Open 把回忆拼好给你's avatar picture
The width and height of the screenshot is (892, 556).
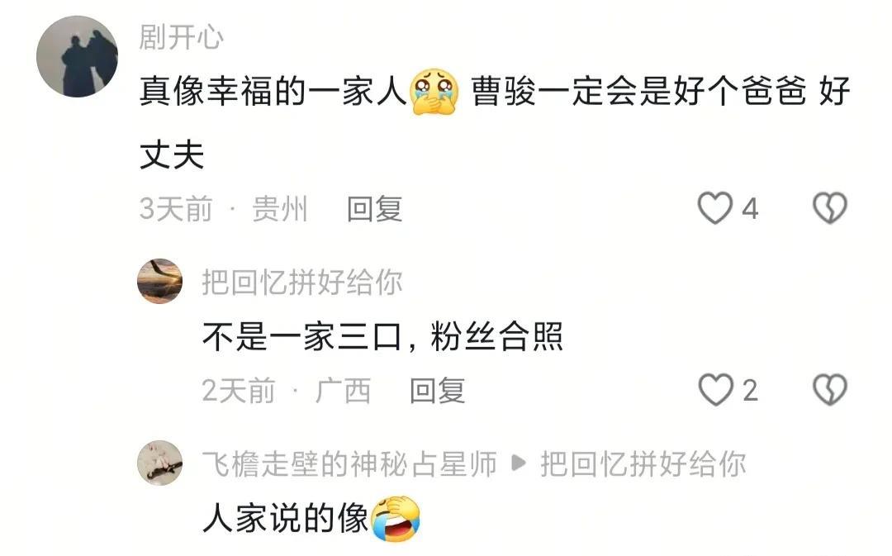tap(160, 281)
